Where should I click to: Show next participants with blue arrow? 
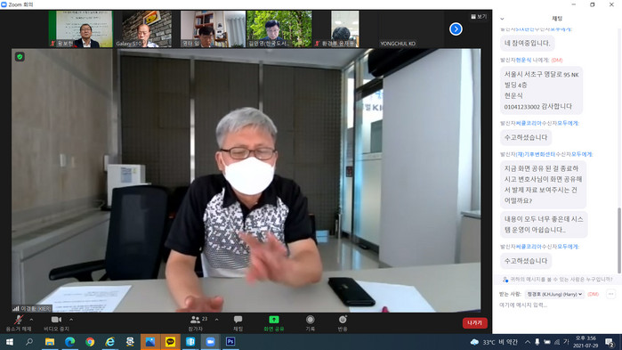click(x=456, y=29)
